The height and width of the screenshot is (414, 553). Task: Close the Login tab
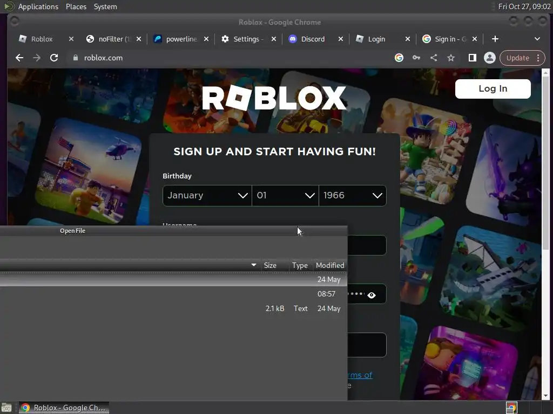pyautogui.click(x=408, y=39)
